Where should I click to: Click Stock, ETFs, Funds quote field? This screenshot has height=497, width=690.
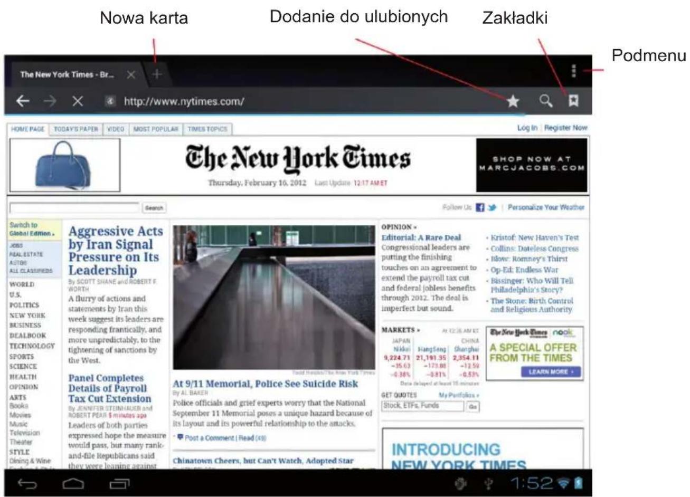point(423,406)
